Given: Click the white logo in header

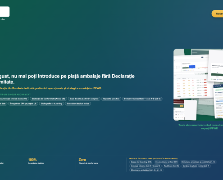Looking at the screenshot, I should (5, 12).
